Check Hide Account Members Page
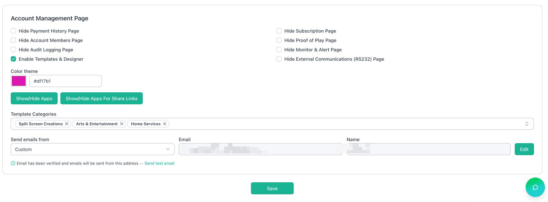548x202 pixels. point(13,40)
